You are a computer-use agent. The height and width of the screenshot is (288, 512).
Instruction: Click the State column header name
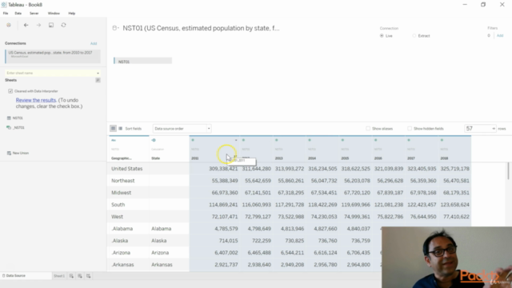point(156,158)
